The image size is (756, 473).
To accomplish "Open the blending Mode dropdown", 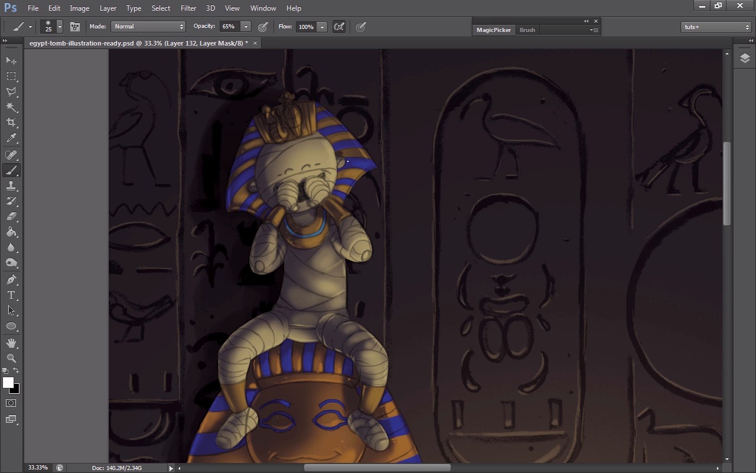I will click(x=148, y=27).
